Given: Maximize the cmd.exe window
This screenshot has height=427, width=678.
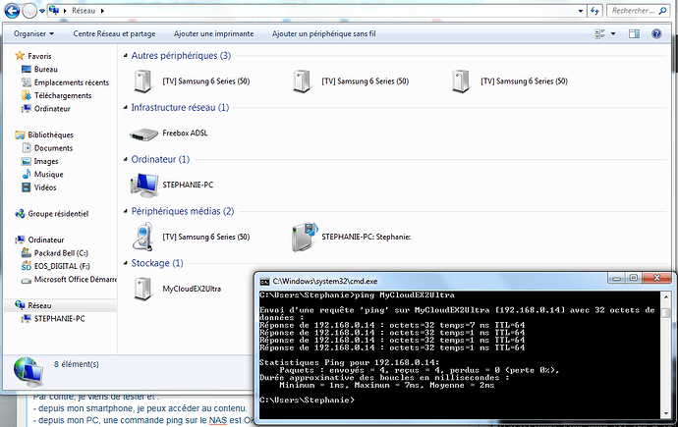Looking at the screenshot, I should point(634,279).
